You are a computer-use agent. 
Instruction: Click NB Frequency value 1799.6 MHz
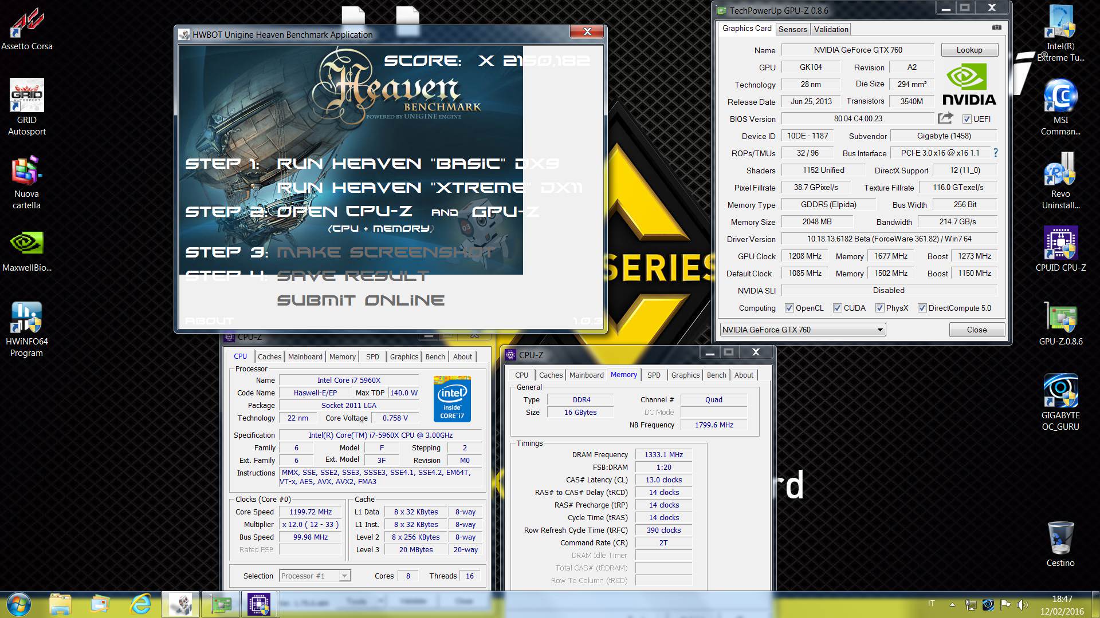(x=714, y=425)
